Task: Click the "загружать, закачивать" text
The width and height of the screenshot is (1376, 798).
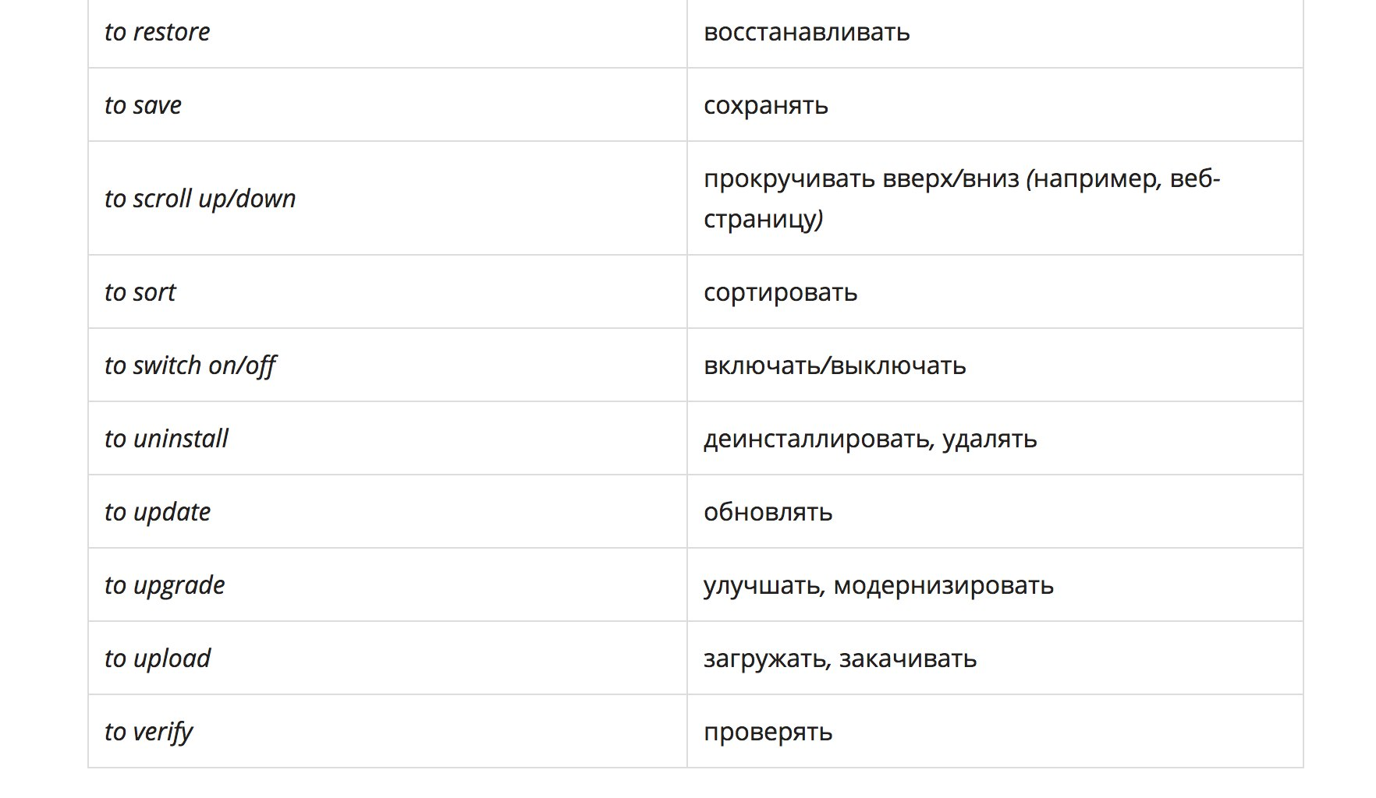Action: pyautogui.click(x=839, y=659)
